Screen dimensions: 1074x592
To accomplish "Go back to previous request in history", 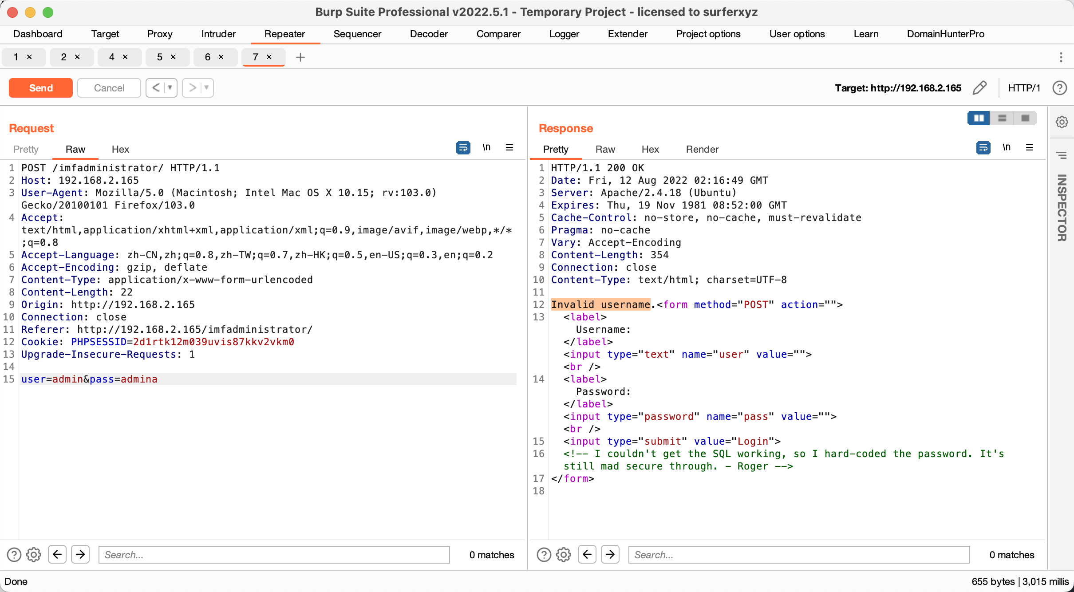I will [x=156, y=88].
